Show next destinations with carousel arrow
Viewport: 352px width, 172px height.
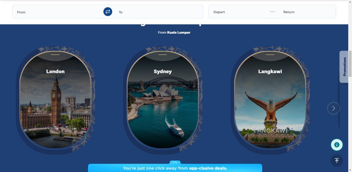pos(333,108)
